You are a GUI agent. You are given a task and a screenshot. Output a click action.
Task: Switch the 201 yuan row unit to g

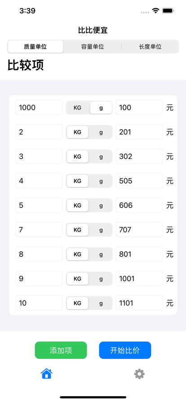[101, 132]
